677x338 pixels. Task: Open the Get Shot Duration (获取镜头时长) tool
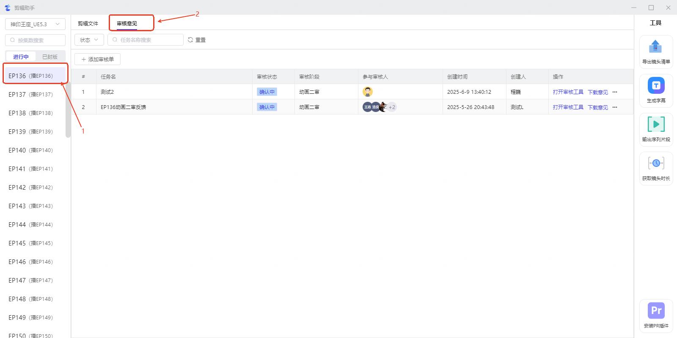coord(656,164)
